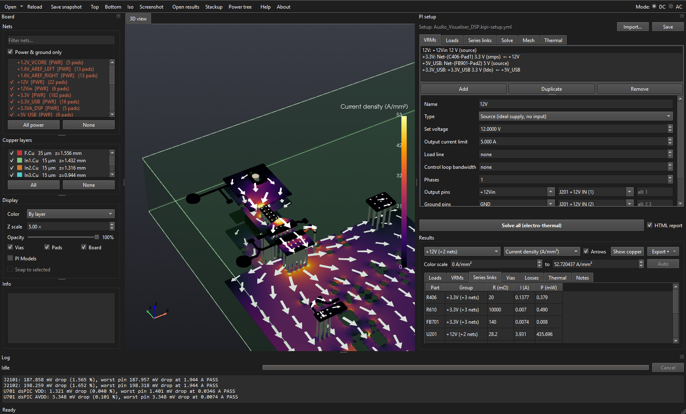Adjust the Opacity slider handle
The height and width of the screenshot is (414, 686).
(x=97, y=237)
